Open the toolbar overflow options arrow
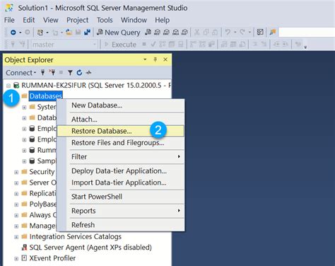 pos(305,47)
